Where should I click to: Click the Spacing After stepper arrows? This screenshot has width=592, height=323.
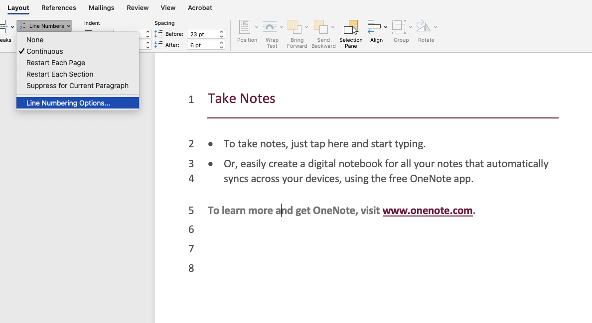click(222, 45)
